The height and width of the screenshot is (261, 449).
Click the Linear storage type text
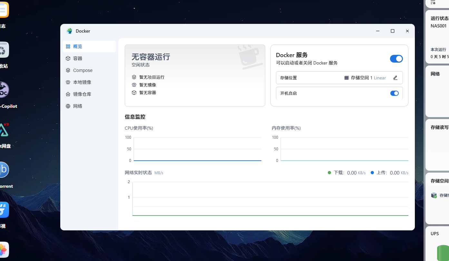(x=380, y=78)
